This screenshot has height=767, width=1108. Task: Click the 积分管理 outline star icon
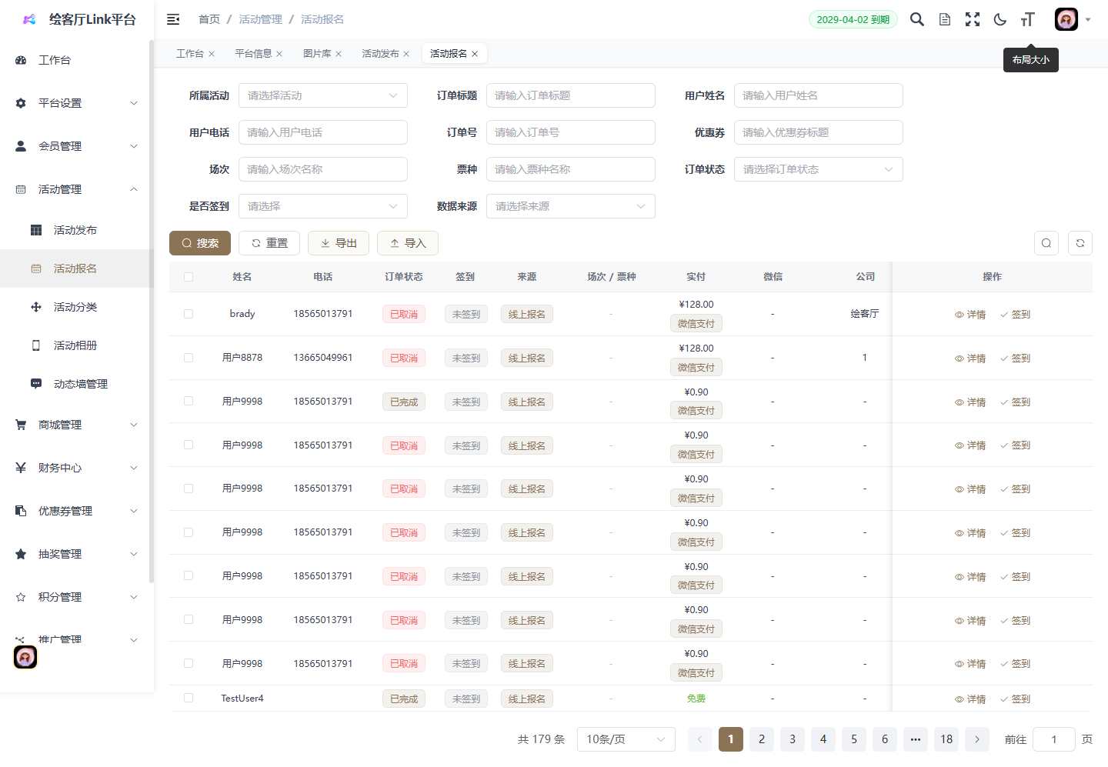coord(21,597)
